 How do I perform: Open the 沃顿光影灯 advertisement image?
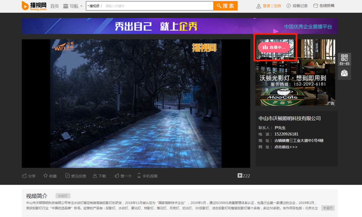[x=295, y=72]
